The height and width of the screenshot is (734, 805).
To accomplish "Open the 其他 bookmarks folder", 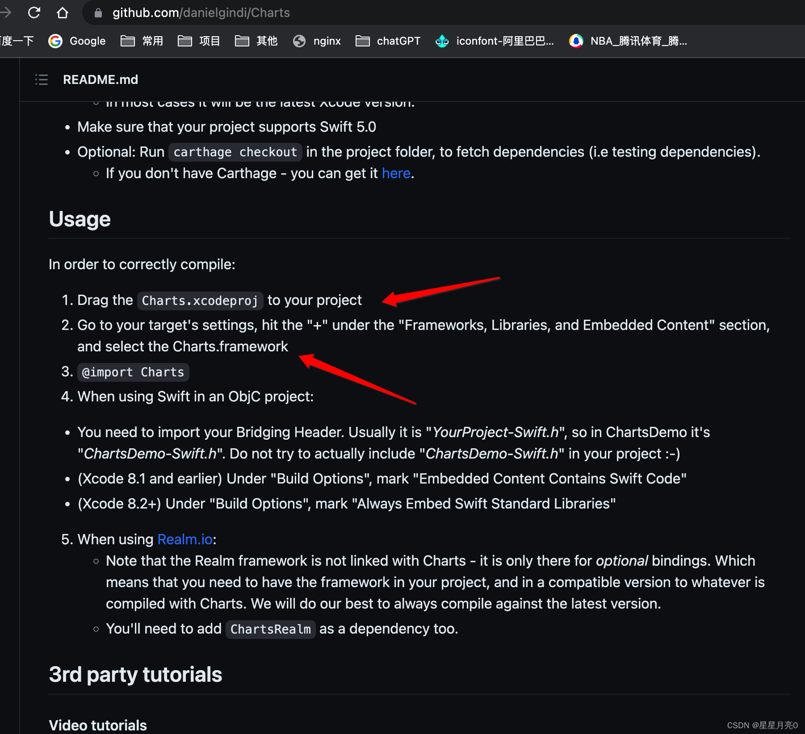I will (256, 41).
